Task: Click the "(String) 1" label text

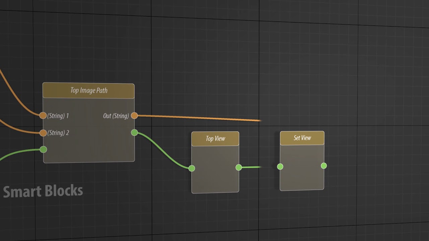Action: [58, 116]
